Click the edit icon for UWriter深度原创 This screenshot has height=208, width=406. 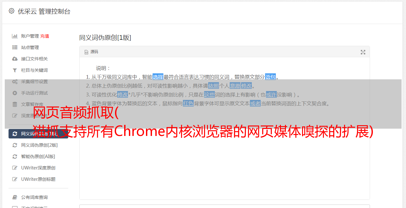coord(15,168)
